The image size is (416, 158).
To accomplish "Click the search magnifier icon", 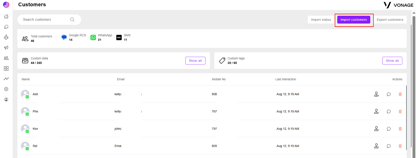I will pyautogui.click(x=72, y=20).
